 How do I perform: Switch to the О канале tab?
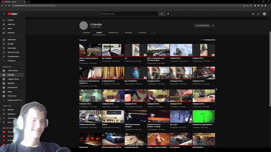point(142,33)
